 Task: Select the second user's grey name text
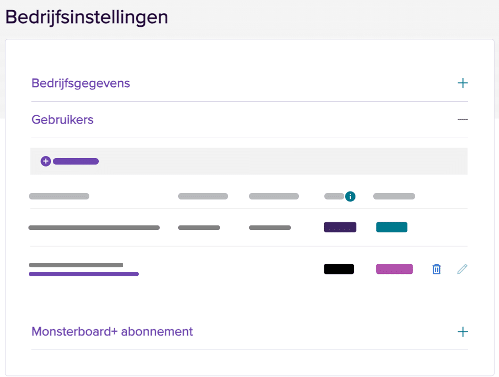click(76, 265)
